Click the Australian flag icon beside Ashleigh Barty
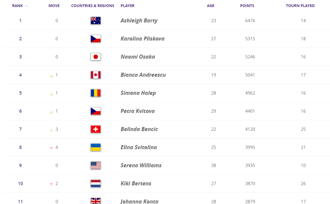 (x=95, y=21)
